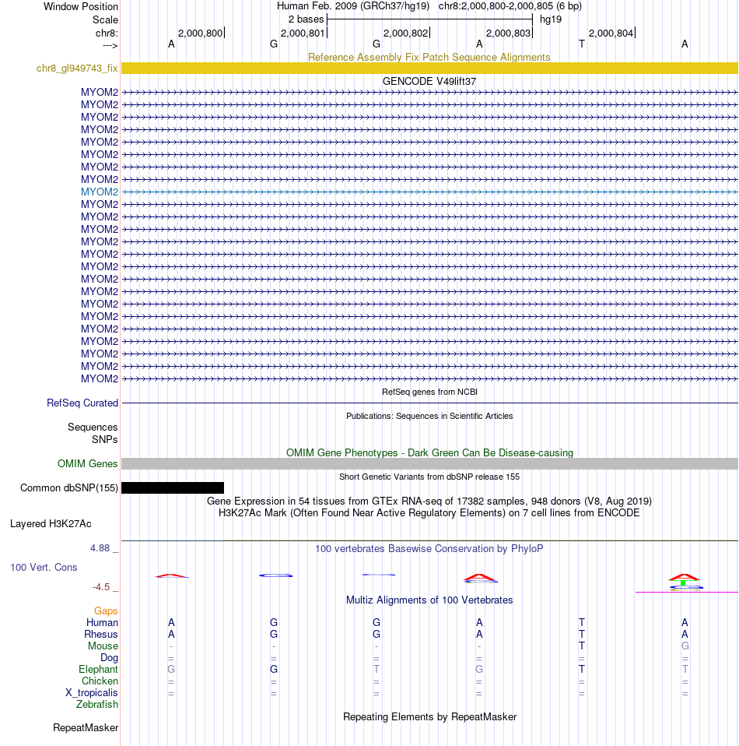The image size is (739, 746).
Task: Click the 4.88 upper conservation scale value
Action: pyautogui.click(x=100, y=548)
